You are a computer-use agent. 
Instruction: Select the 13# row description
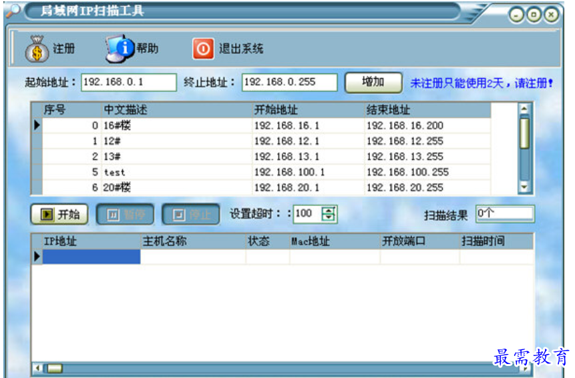(x=177, y=157)
